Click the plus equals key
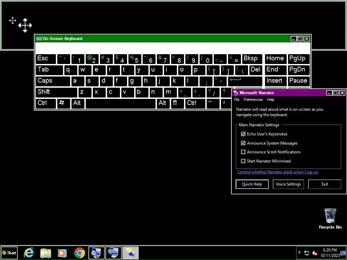The height and width of the screenshot is (260, 347). 234,59
